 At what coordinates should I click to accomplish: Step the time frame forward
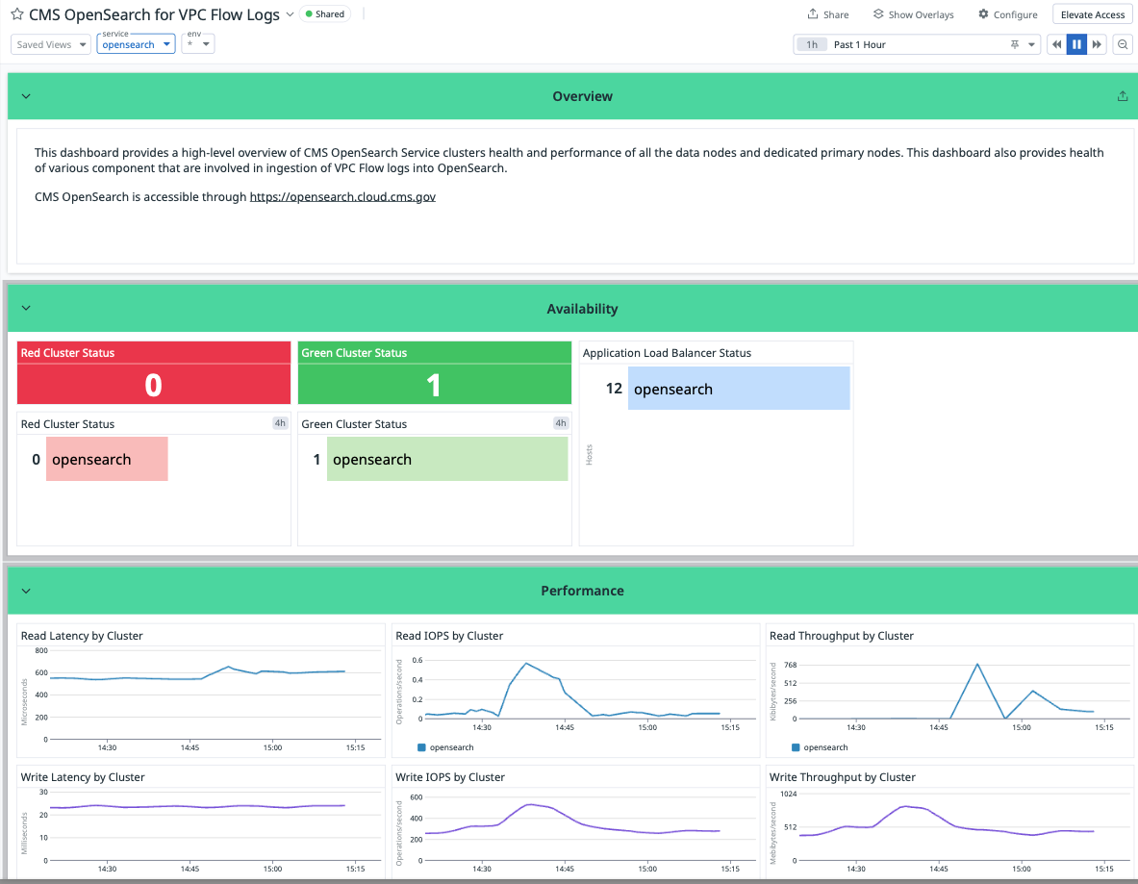click(1098, 44)
